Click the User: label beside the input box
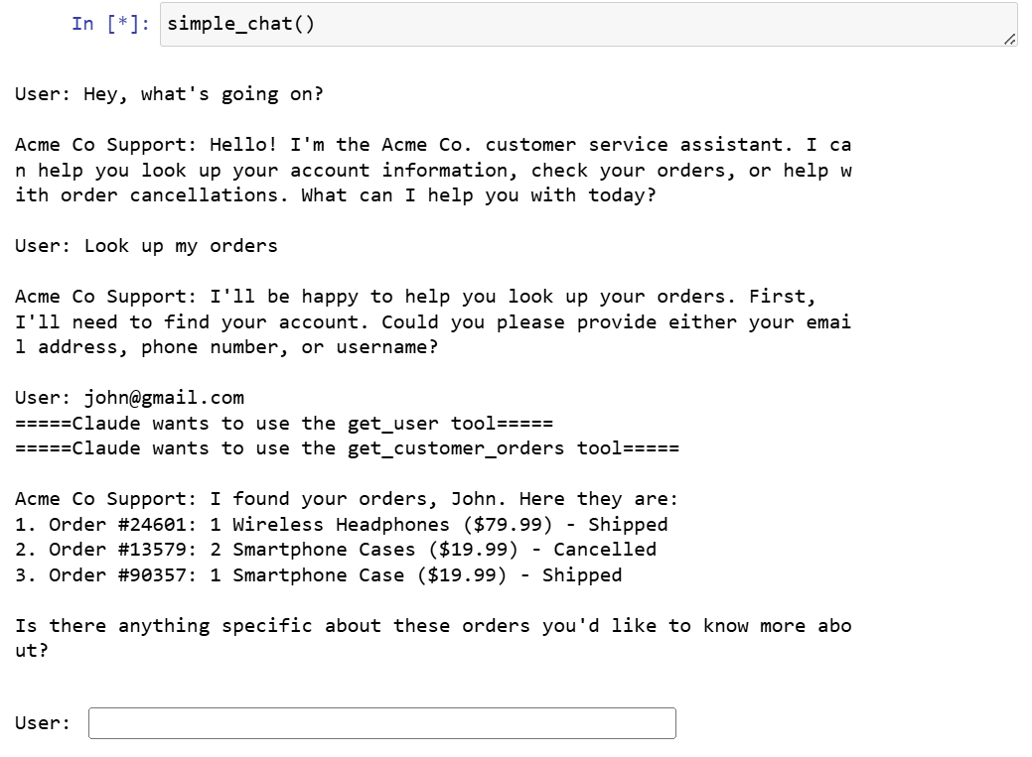Screen dimensions: 1032x757 tap(42, 723)
